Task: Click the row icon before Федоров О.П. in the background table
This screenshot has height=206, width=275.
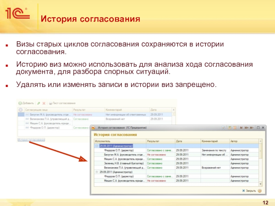Action: coord(27,128)
